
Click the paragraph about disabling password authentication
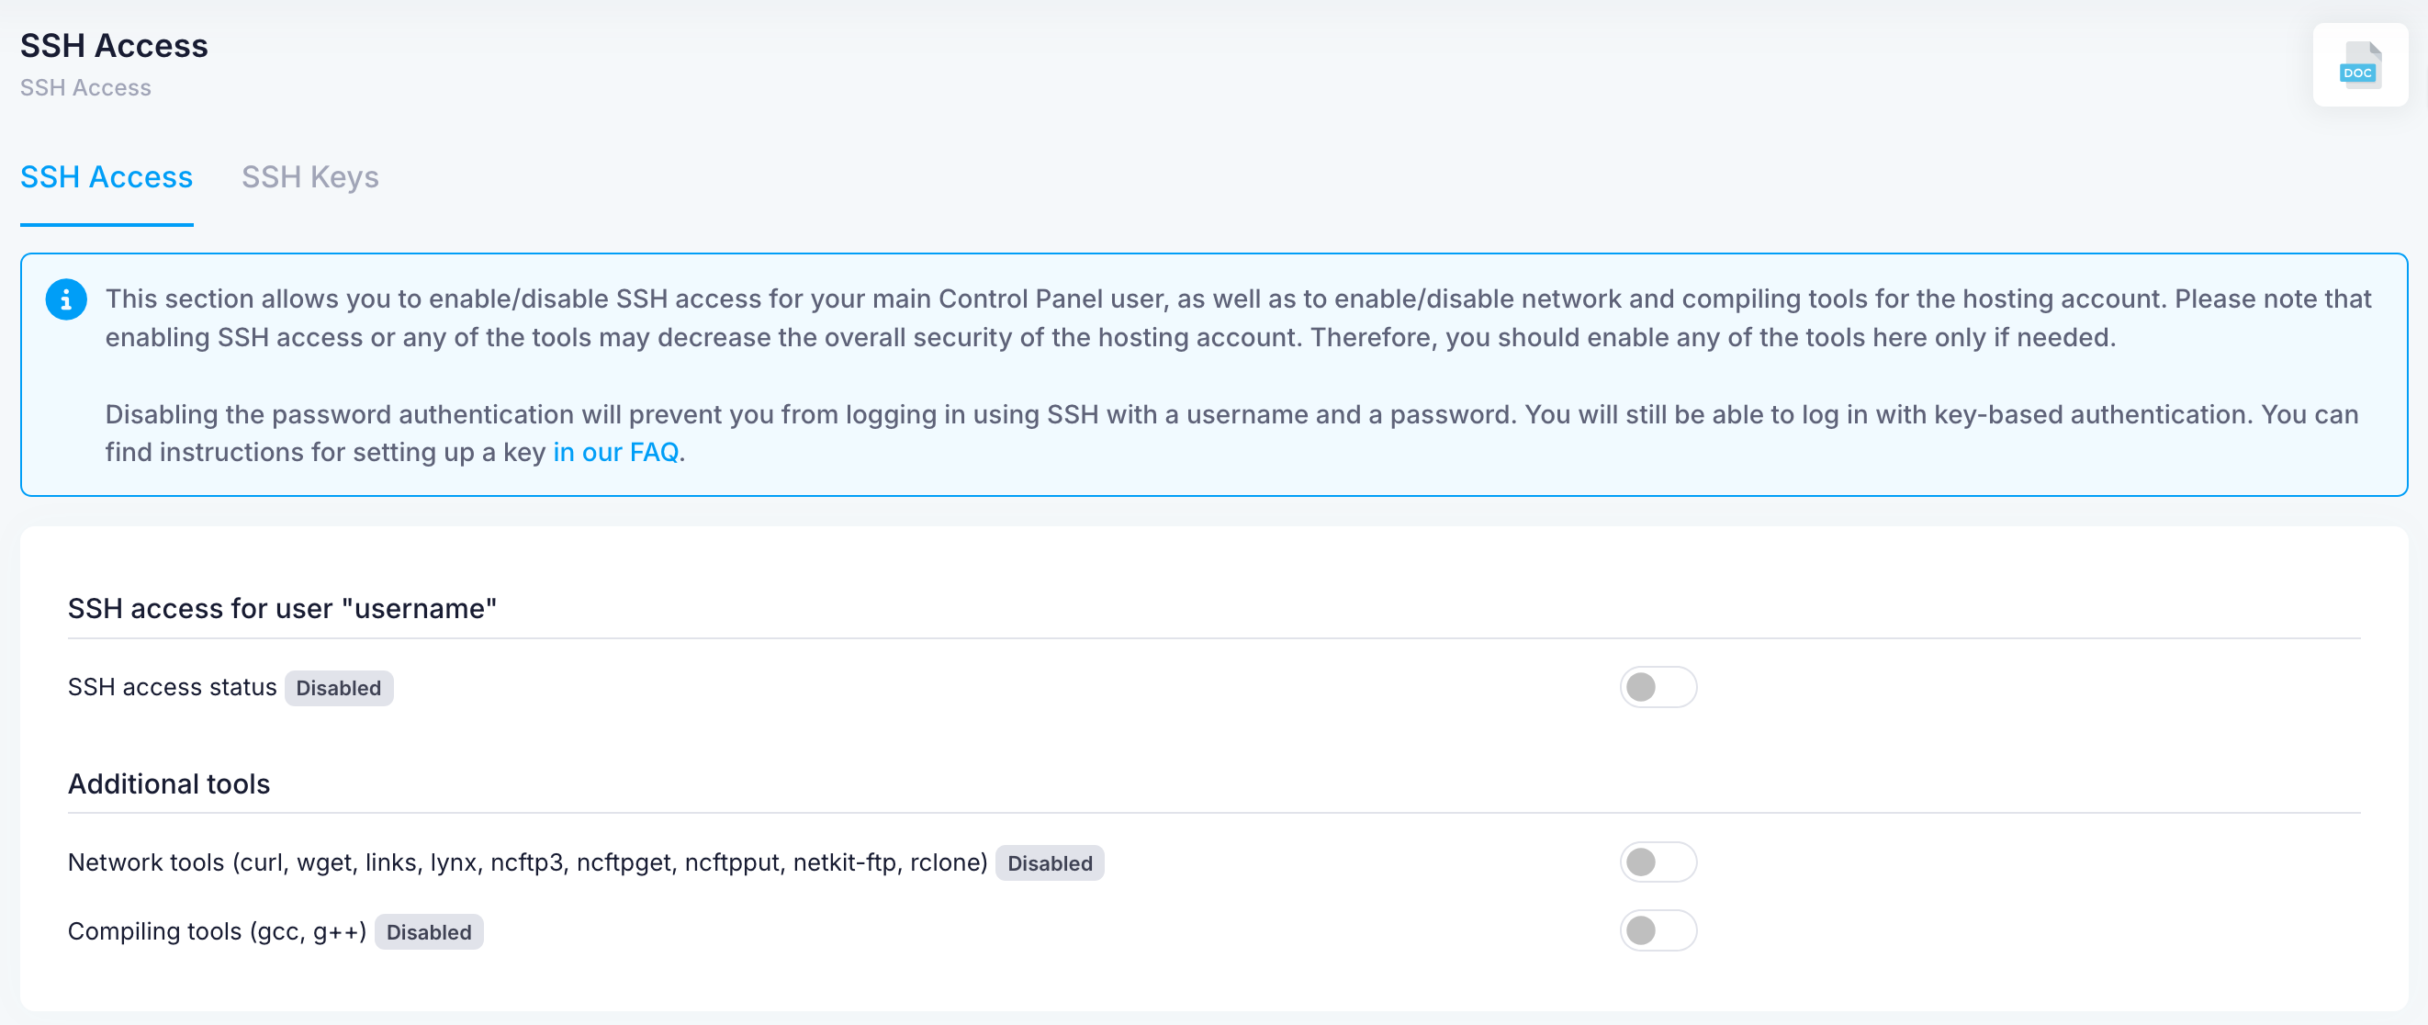[x=1231, y=434]
